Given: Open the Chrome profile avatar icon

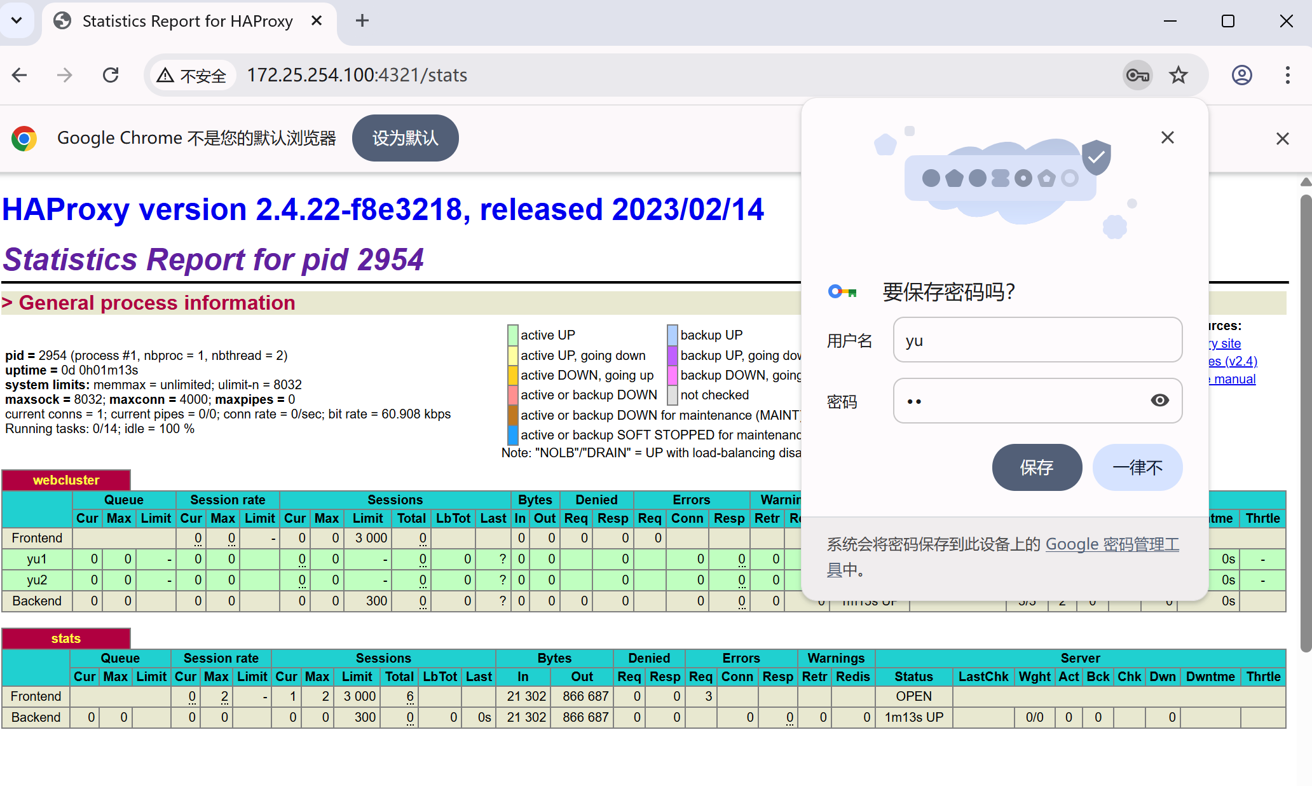Looking at the screenshot, I should (x=1241, y=76).
